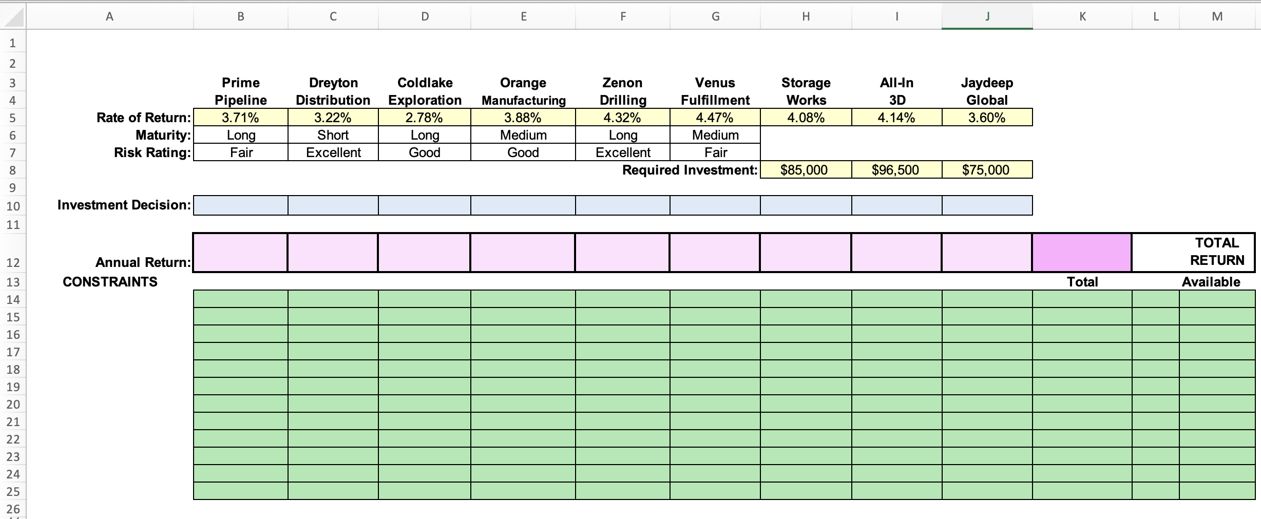Screen dimensions: 1261x519
Task: Select row number 12
Action: click(13, 263)
